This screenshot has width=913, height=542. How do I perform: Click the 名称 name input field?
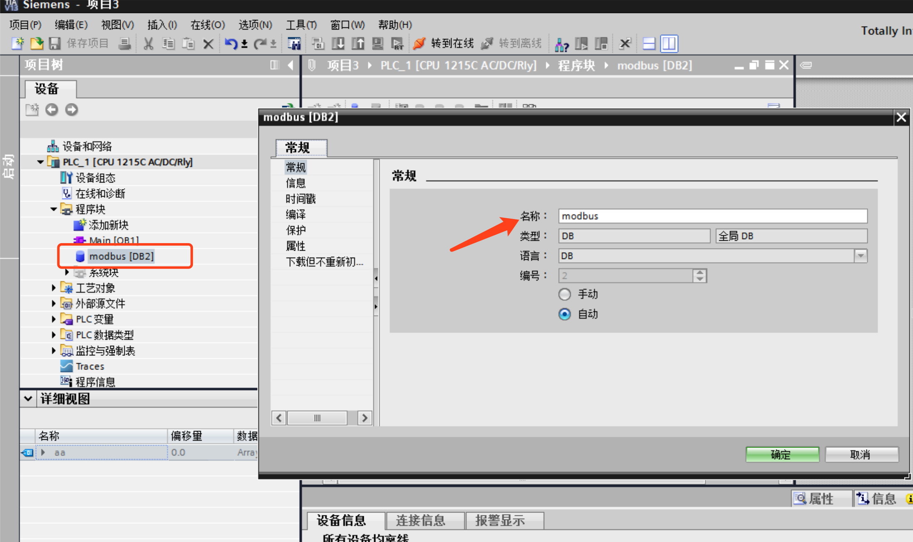coord(712,216)
